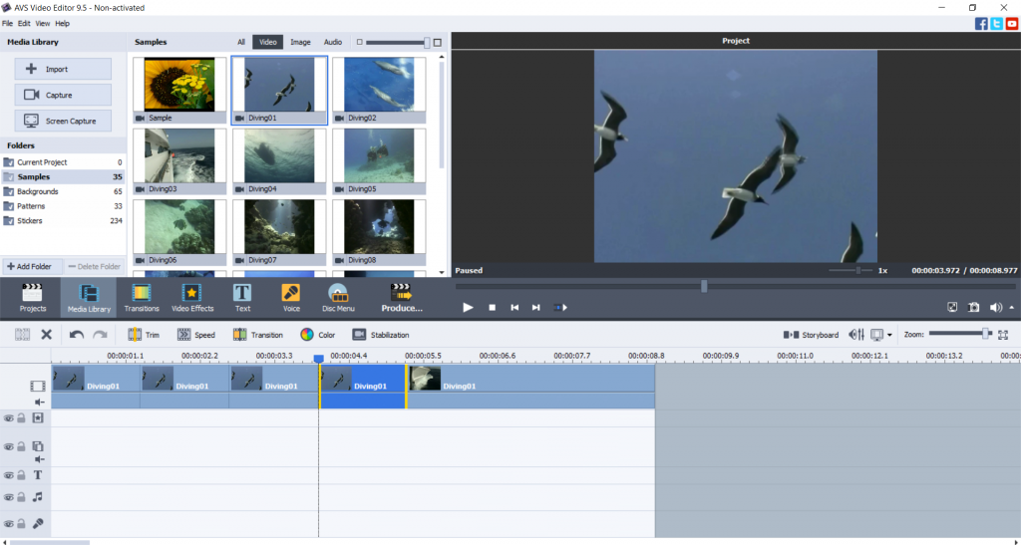Open the Trim tool
Screen dimensions: 1021x545
pos(143,335)
